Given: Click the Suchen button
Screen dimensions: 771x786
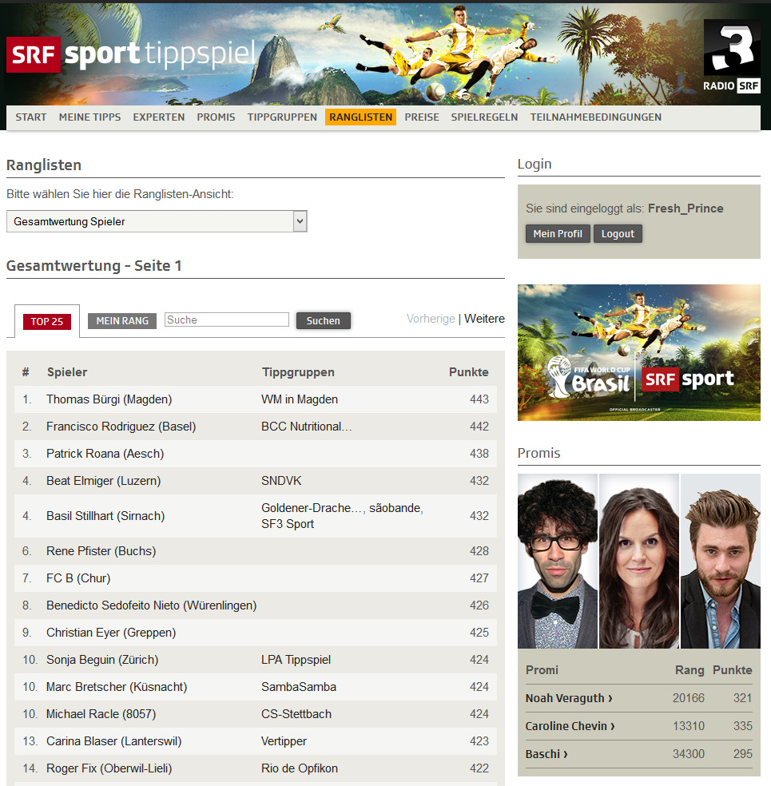Looking at the screenshot, I should coord(324,321).
